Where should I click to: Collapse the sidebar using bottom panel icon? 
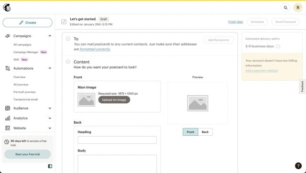(x=50, y=166)
